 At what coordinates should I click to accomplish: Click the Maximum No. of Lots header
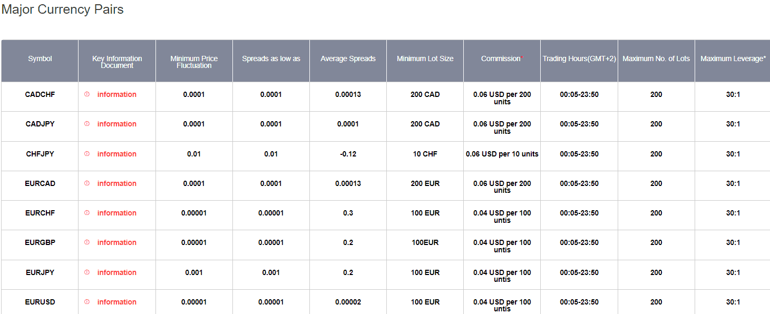[x=656, y=61]
